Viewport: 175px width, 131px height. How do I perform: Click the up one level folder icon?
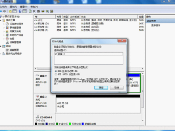[x=10, y=11]
